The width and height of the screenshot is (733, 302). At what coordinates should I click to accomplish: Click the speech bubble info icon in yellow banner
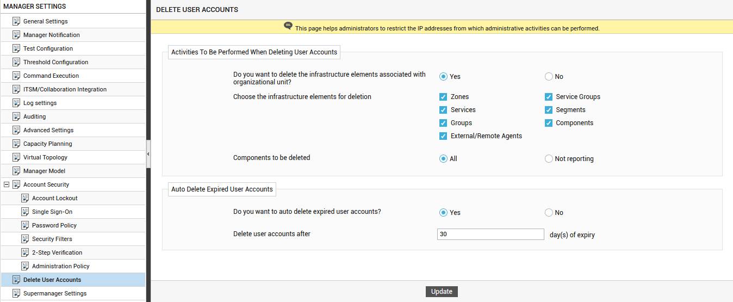coord(288,26)
